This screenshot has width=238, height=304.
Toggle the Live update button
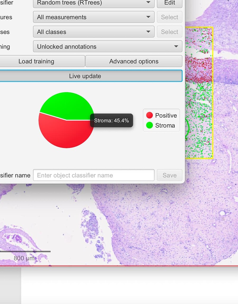[85, 76]
